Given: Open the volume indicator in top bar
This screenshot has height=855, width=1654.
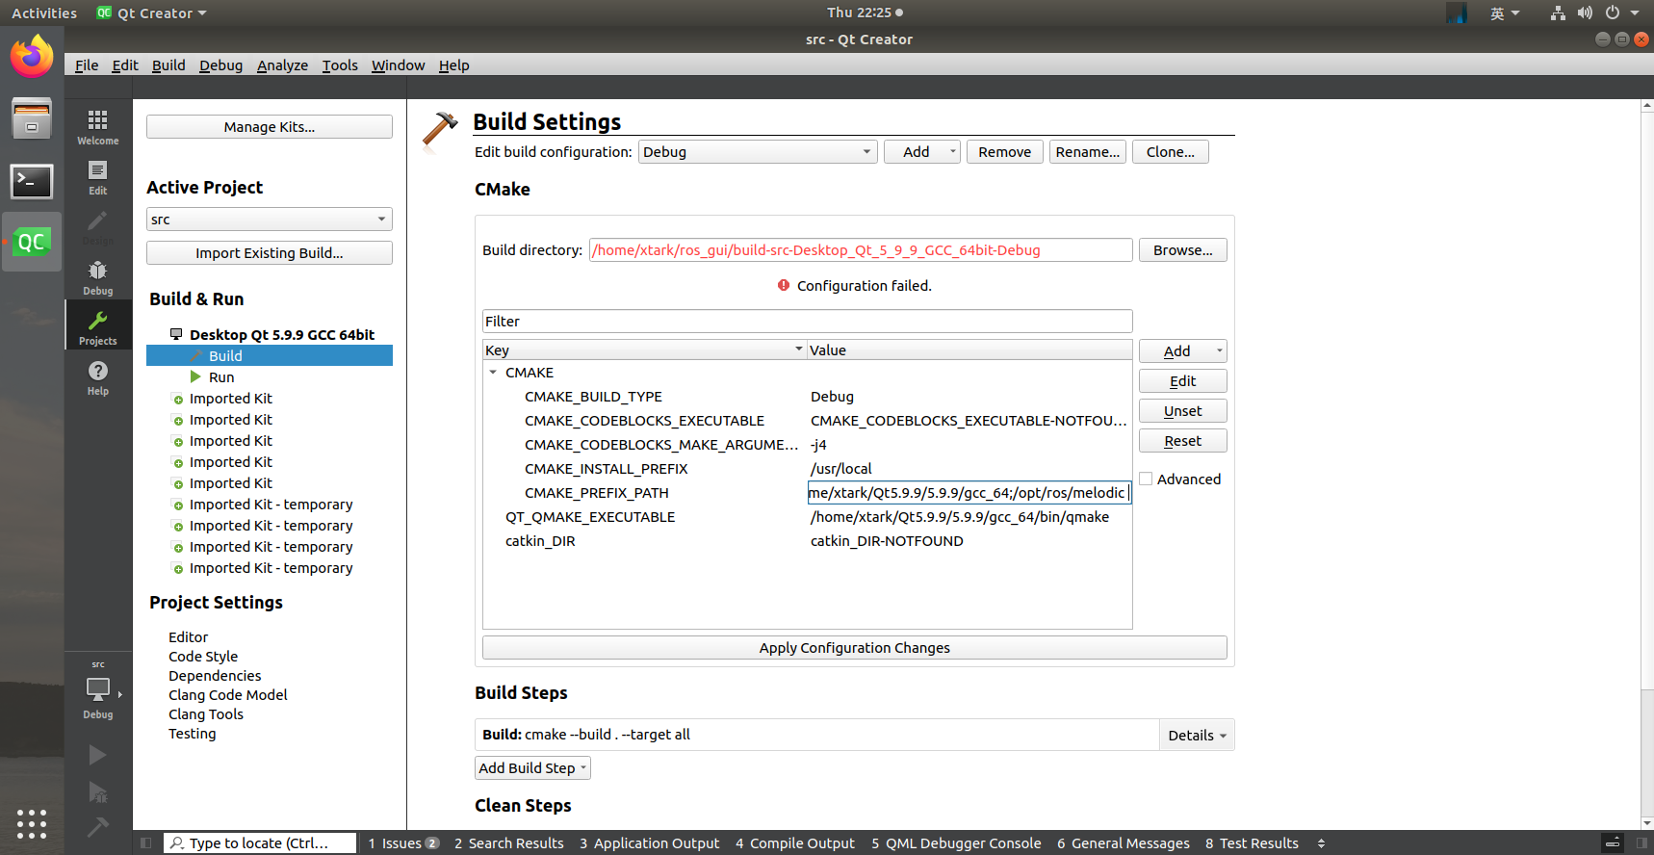Looking at the screenshot, I should pyautogui.click(x=1585, y=13).
